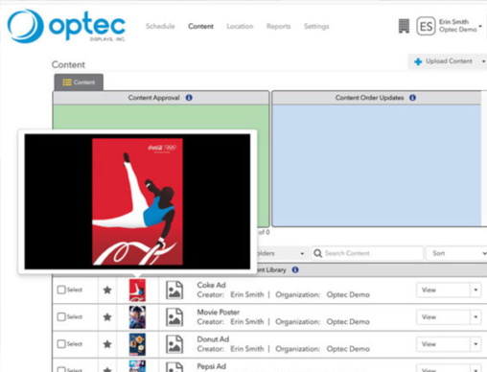This screenshot has height=372, width=487.
Task: Expand View options arrow for Movie Poster
Action: coord(475,317)
